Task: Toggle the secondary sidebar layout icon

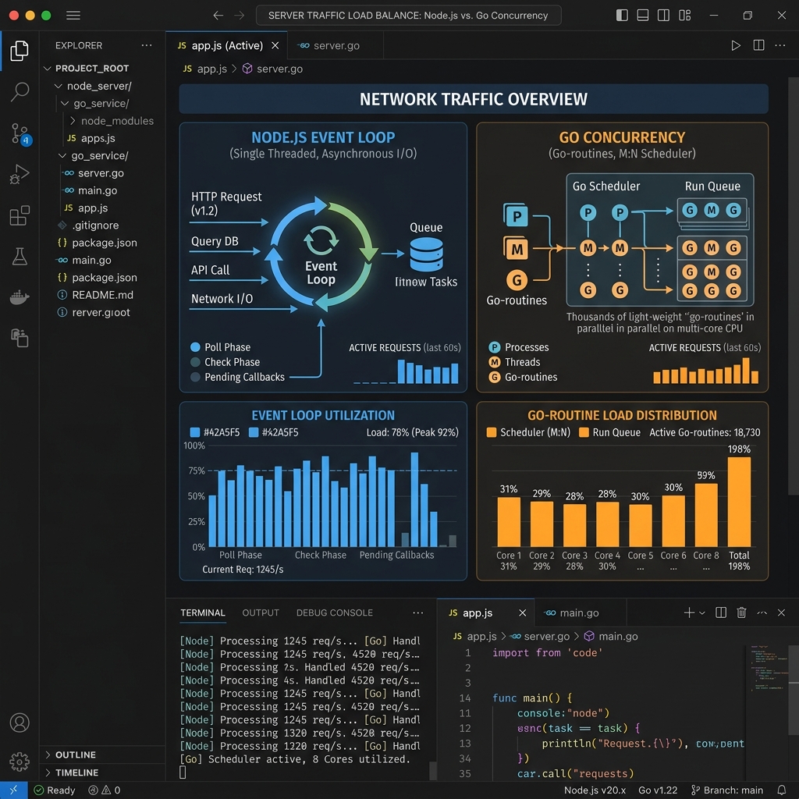Action: [663, 16]
